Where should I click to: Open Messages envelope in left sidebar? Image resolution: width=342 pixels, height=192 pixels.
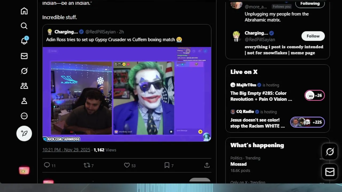click(x=24, y=56)
